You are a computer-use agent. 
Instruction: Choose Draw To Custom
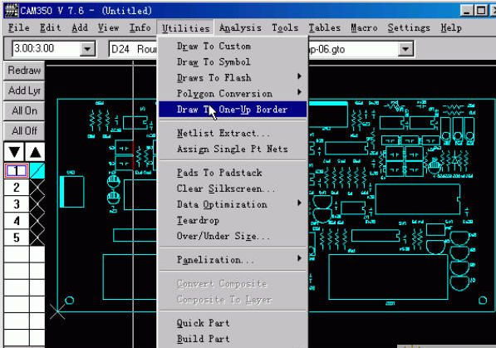tap(233, 47)
